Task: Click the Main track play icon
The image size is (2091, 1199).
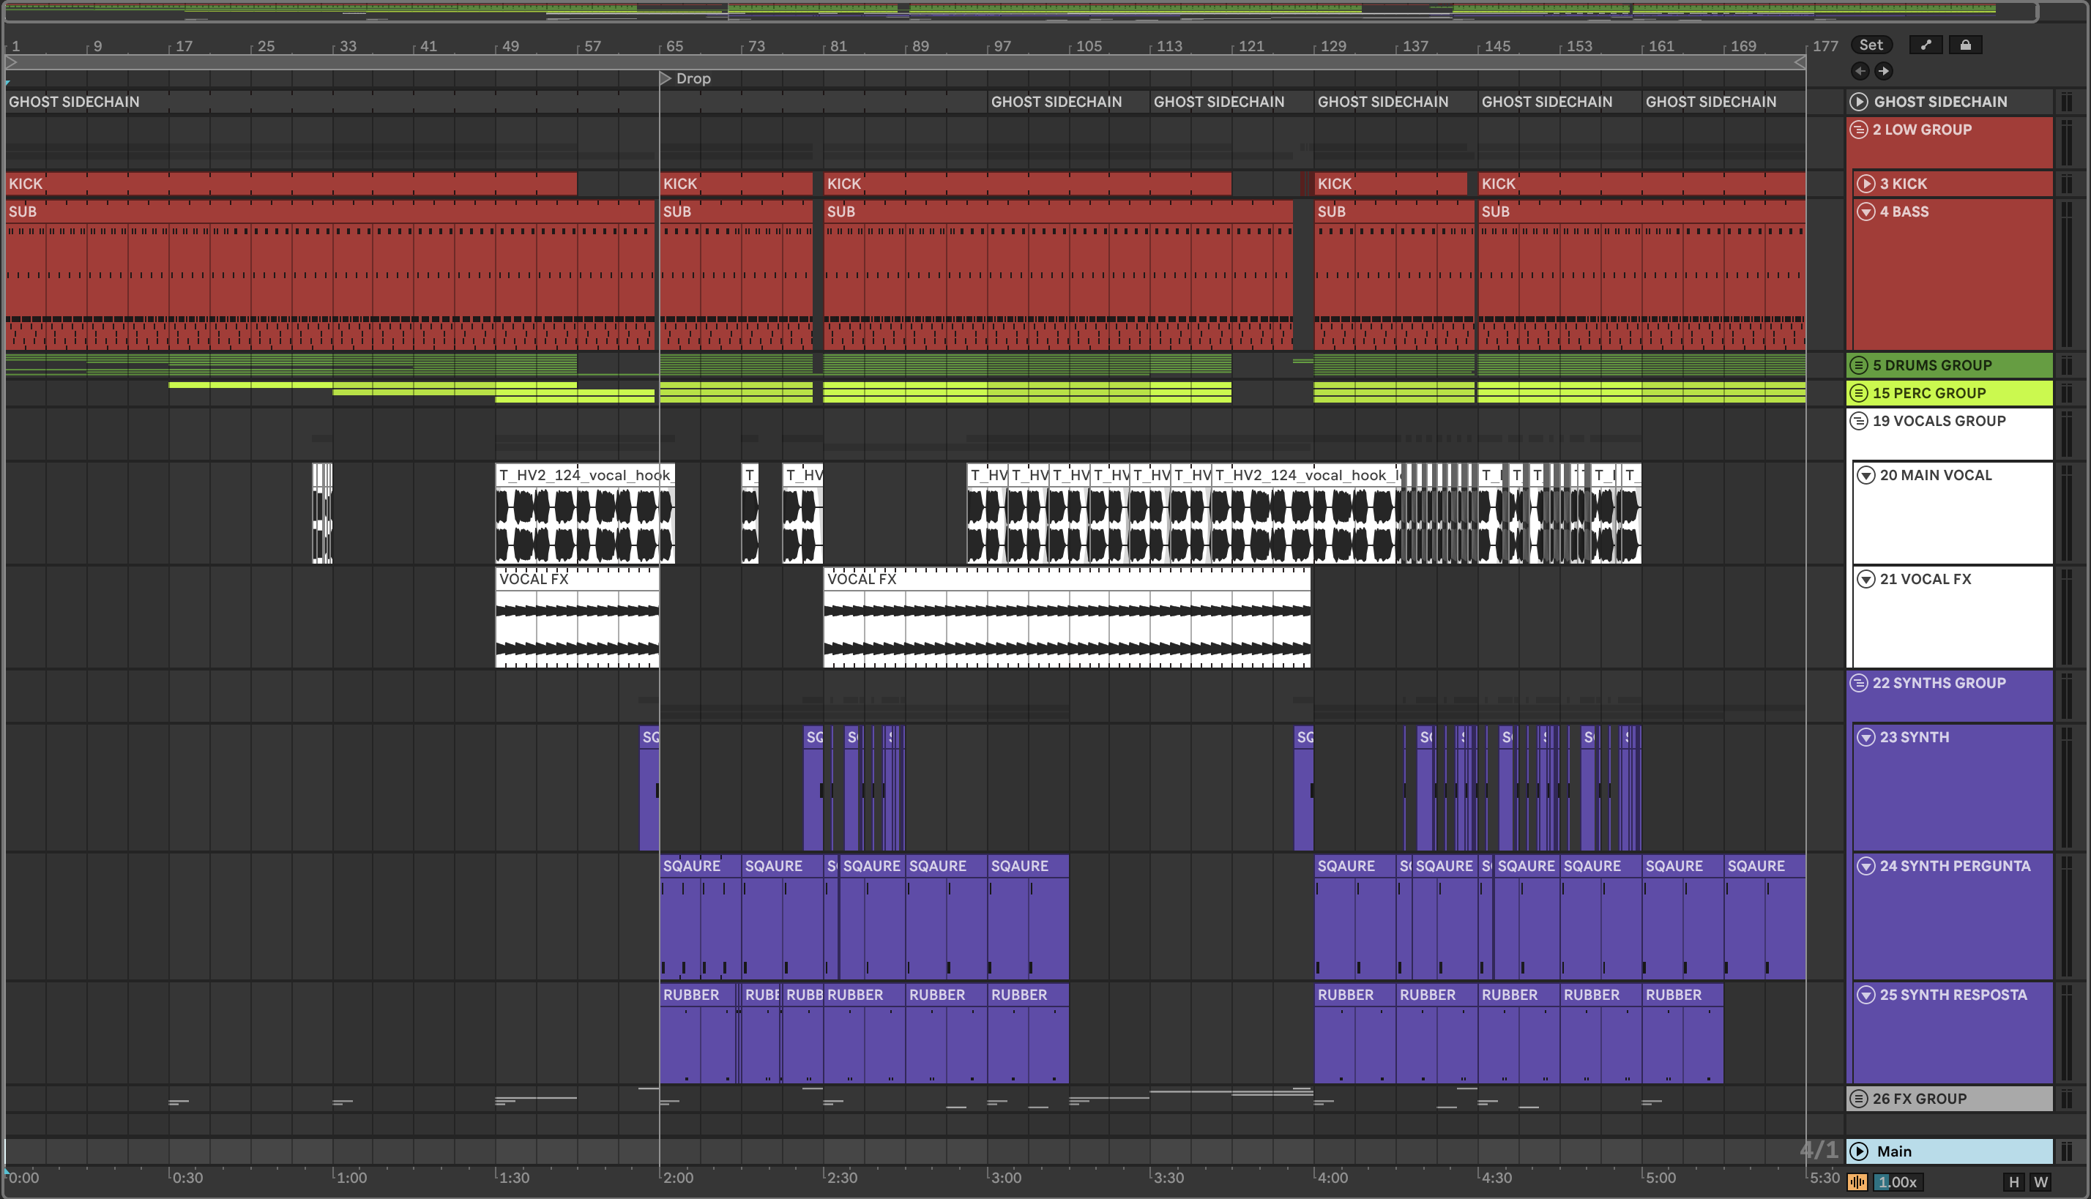Action: click(1859, 1151)
